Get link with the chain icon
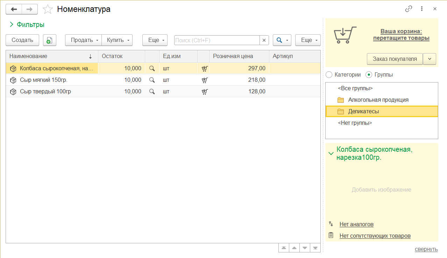Image resolution: width=447 pixels, height=258 pixels. (x=409, y=9)
